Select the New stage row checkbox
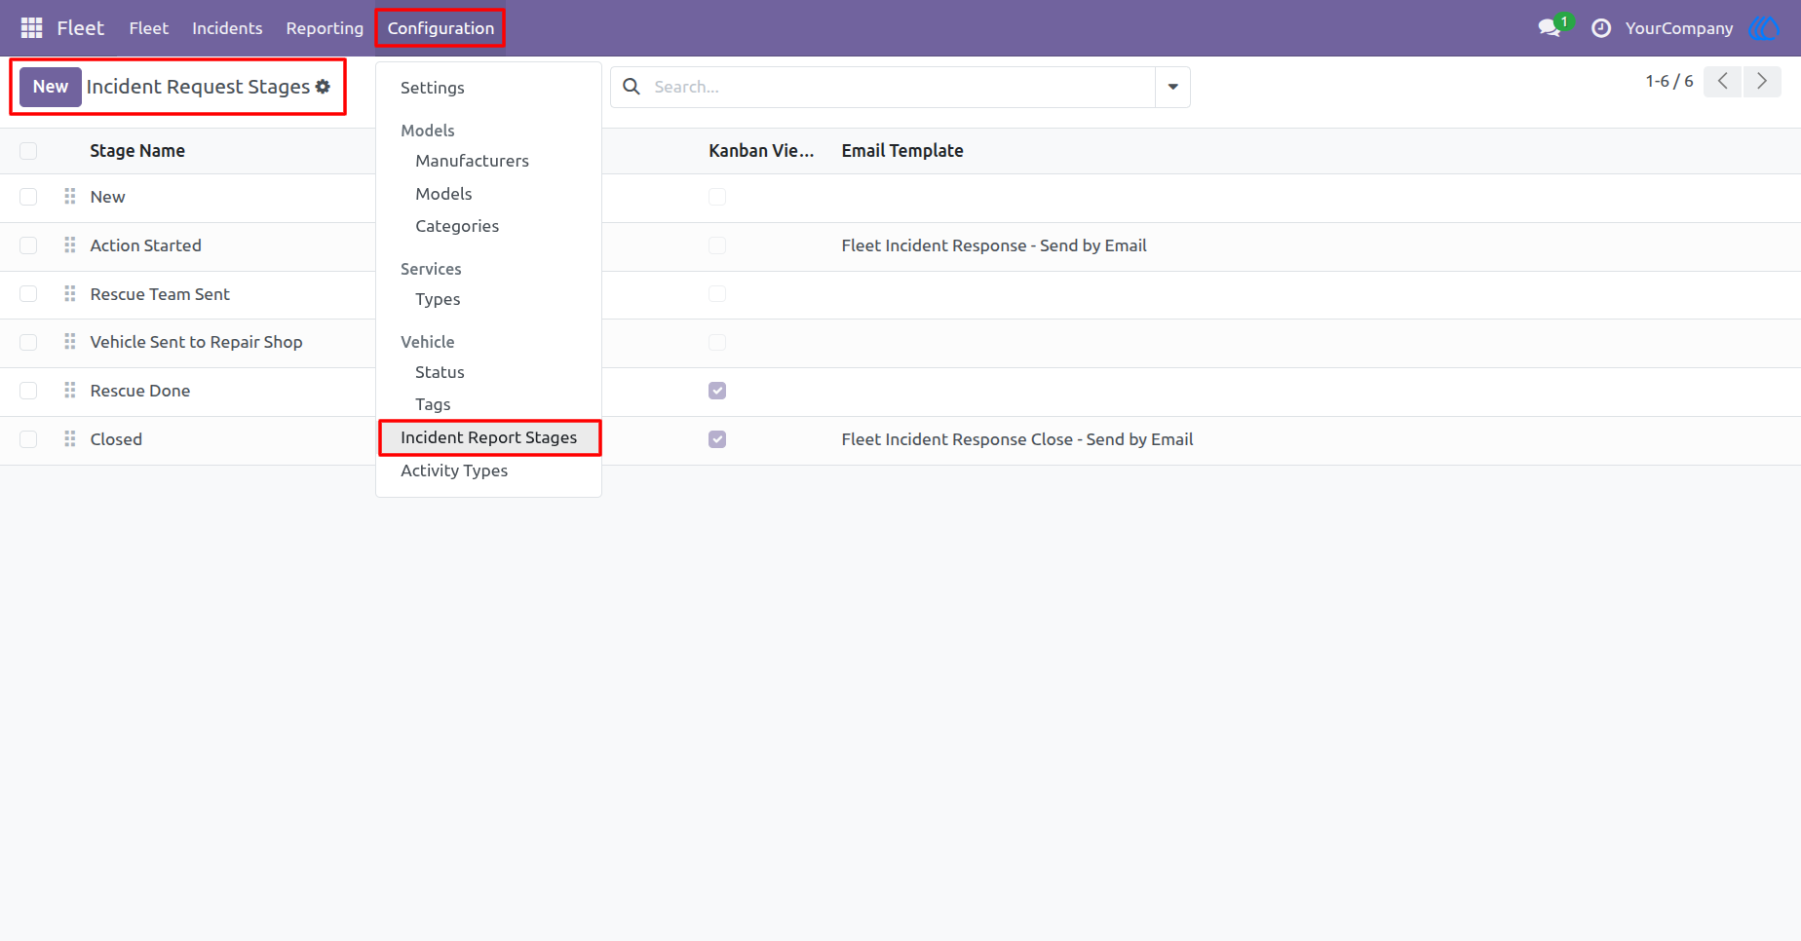Screen dimensions: 1801x941 point(28,197)
